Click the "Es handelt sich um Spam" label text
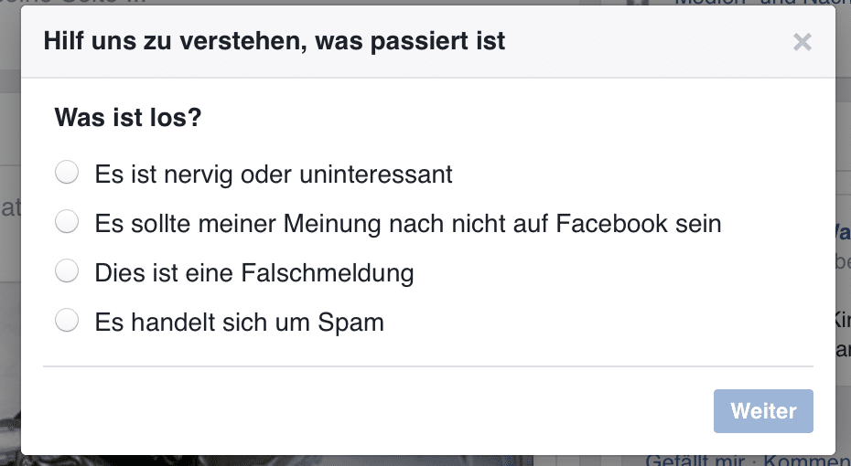 pos(239,322)
